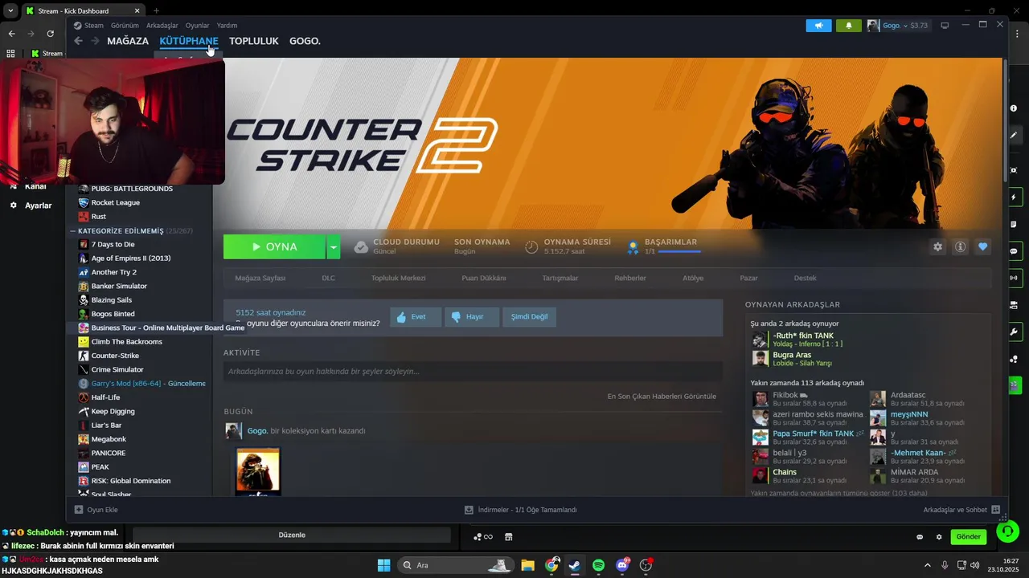This screenshot has width=1029, height=578.
Task: Open Gogo. account dropdown menu
Action: pyautogui.click(x=897, y=26)
